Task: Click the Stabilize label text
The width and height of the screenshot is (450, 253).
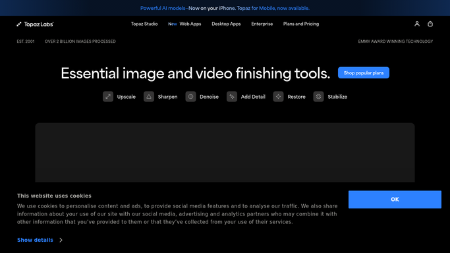Action: 337,97
